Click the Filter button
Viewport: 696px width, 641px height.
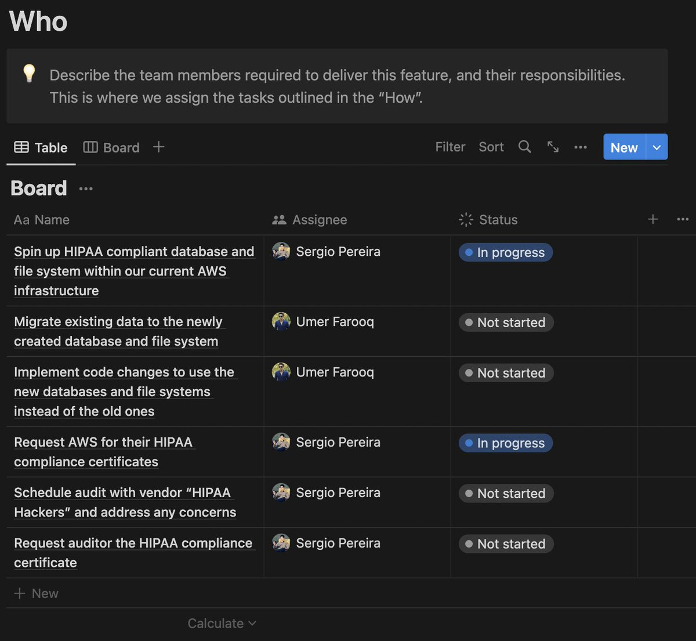point(450,147)
